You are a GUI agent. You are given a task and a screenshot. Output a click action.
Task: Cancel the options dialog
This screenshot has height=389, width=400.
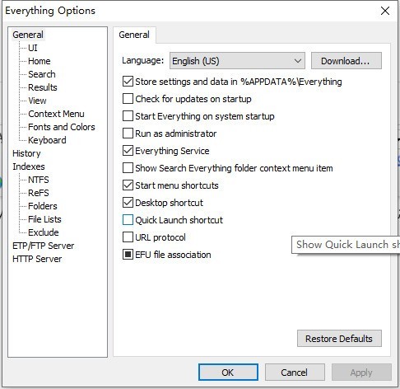(295, 373)
